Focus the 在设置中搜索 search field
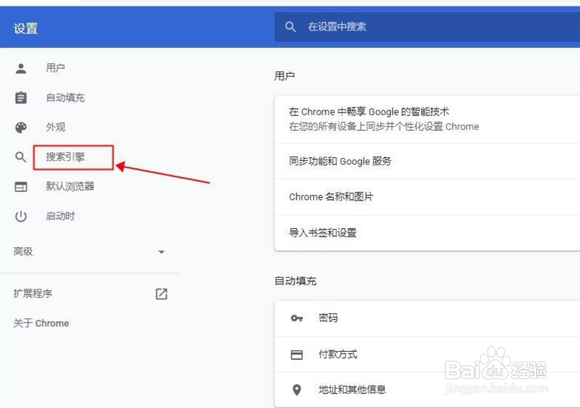 (x=427, y=27)
